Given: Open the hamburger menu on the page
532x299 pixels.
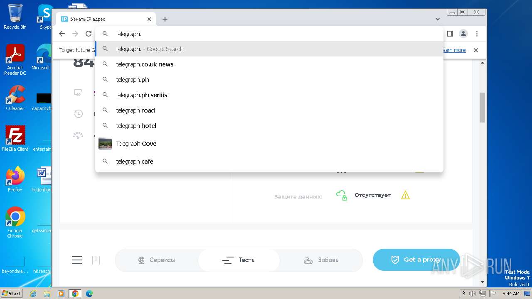Looking at the screenshot, I should [x=77, y=260].
